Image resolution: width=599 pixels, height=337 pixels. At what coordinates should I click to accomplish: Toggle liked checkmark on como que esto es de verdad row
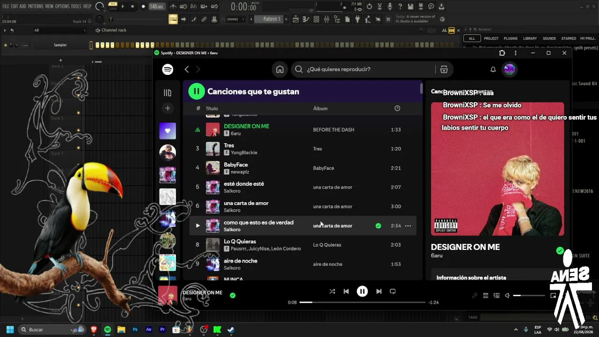click(x=378, y=226)
